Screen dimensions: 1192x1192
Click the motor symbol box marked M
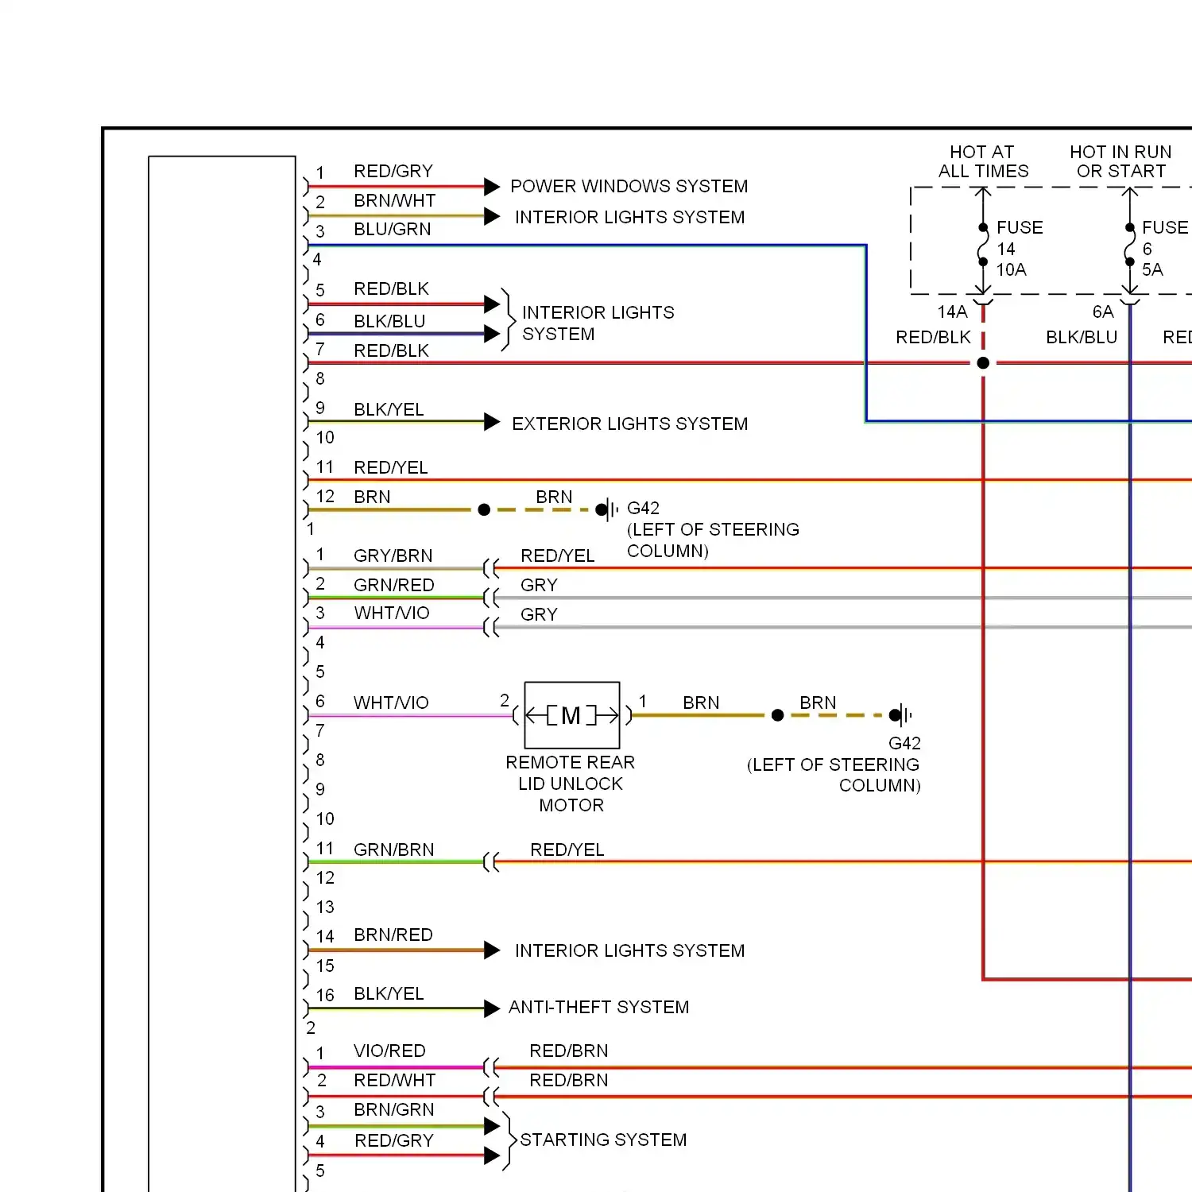pyautogui.click(x=571, y=715)
